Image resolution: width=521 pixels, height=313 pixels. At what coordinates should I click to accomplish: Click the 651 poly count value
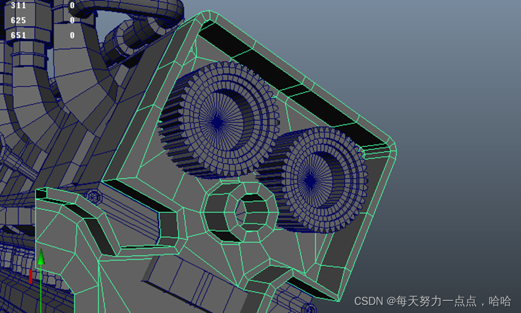[19, 35]
